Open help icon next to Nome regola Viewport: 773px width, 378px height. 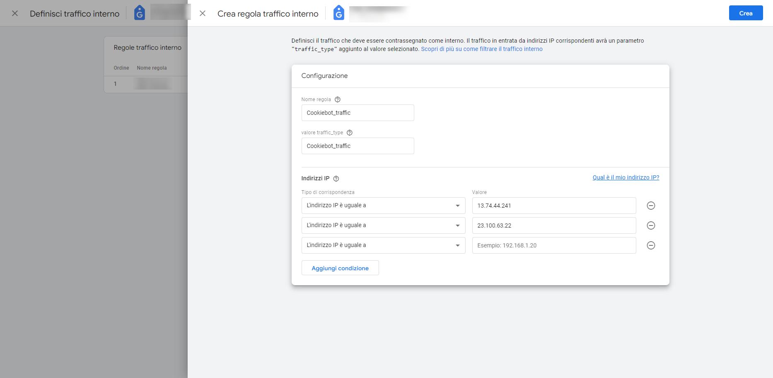tap(337, 99)
